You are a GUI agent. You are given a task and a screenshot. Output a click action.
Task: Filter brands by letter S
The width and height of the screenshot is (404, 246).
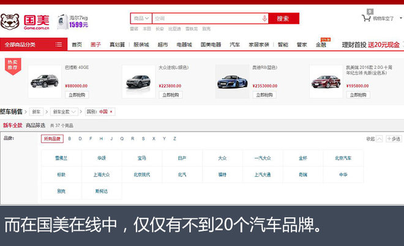click(143, 139)
